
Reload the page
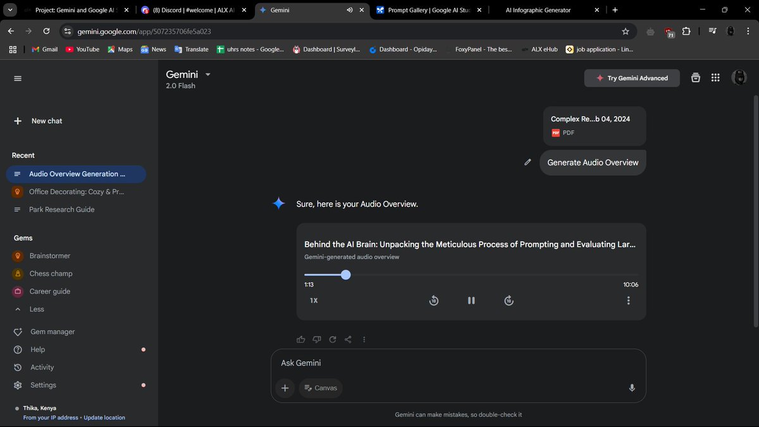46,31
